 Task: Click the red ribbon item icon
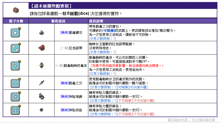(42, 48)
